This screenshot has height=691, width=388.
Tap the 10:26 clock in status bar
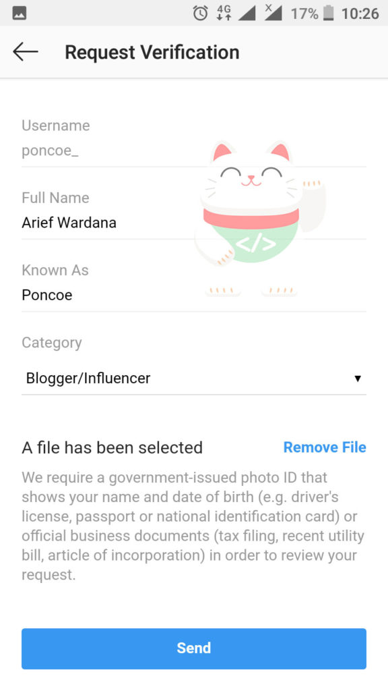pos(360,13)
